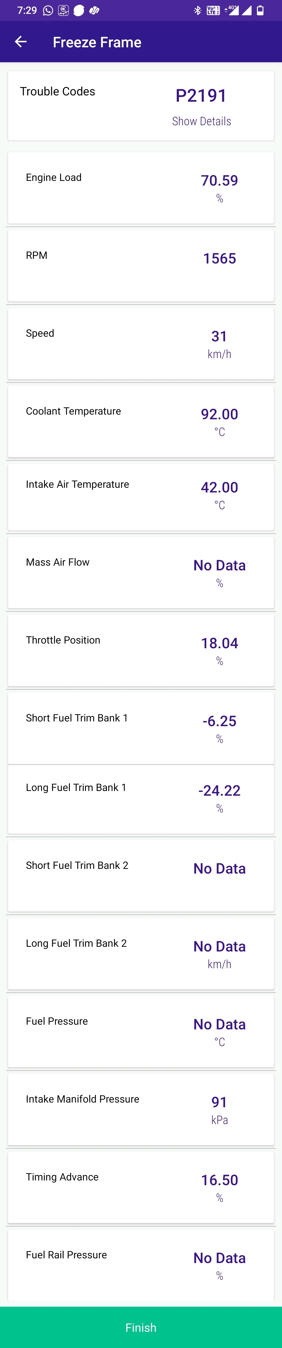The height and width of the screenshot is (1348, 282).
Task: Open Show Details for trouble code
Action: pyautogui.click(x=201, y=121)
